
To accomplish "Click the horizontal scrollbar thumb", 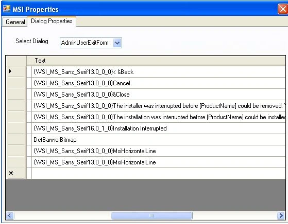I will pos(151,216).
